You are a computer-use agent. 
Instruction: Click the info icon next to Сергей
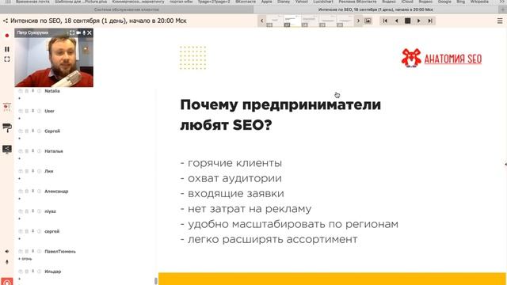(39, 131)
